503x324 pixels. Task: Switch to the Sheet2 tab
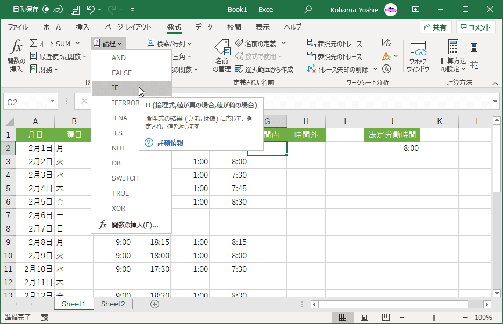pos(113,304)
